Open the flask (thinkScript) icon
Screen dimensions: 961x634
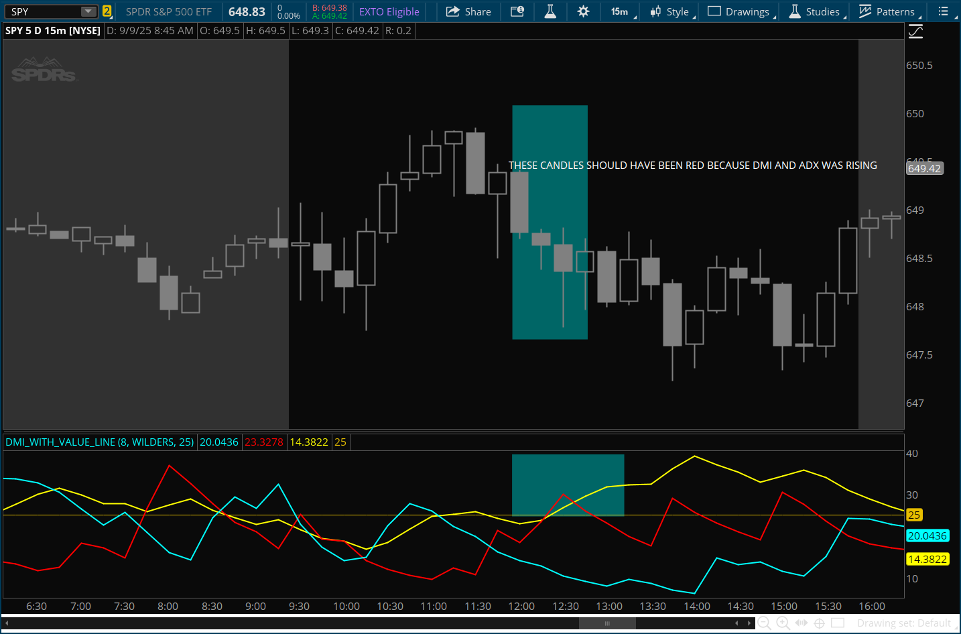[x=550, y=11]
